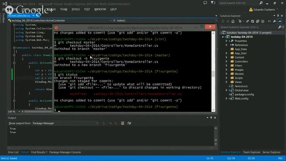Screen dimensions: 286x161
Task: Expand the App_Start folder
Action: coord(227,53)
